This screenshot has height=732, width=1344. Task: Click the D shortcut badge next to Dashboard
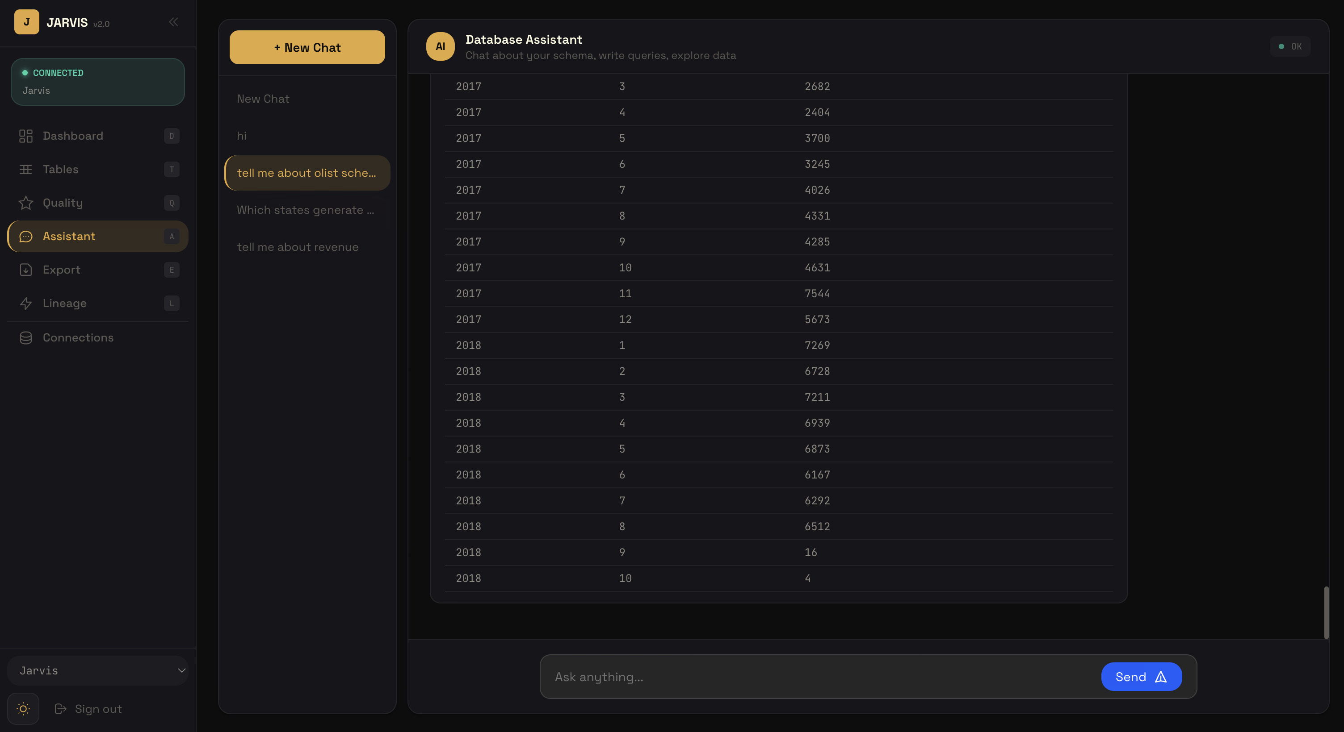[172, 136]
